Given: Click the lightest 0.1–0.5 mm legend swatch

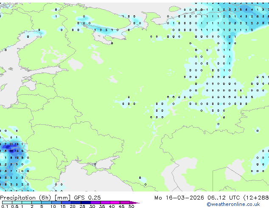Looking at the screenshot, I should coord(7,202).
